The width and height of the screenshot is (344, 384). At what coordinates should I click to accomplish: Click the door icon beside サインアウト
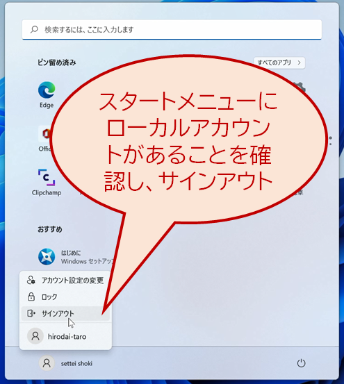31,313
